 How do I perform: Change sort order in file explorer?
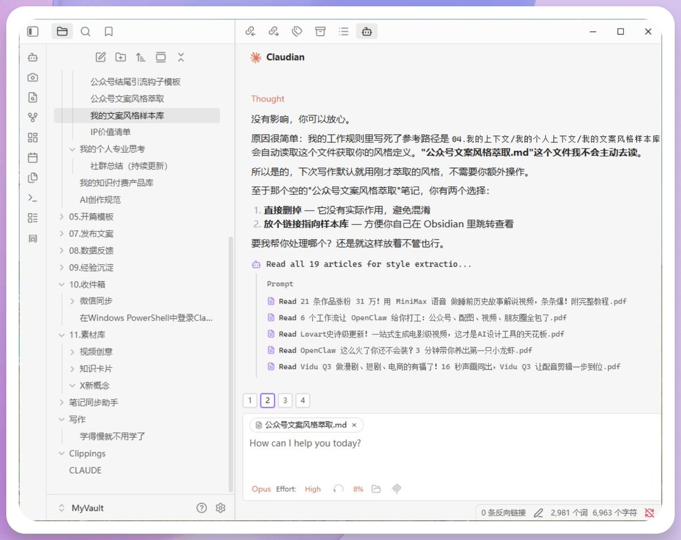coord(141,57)
